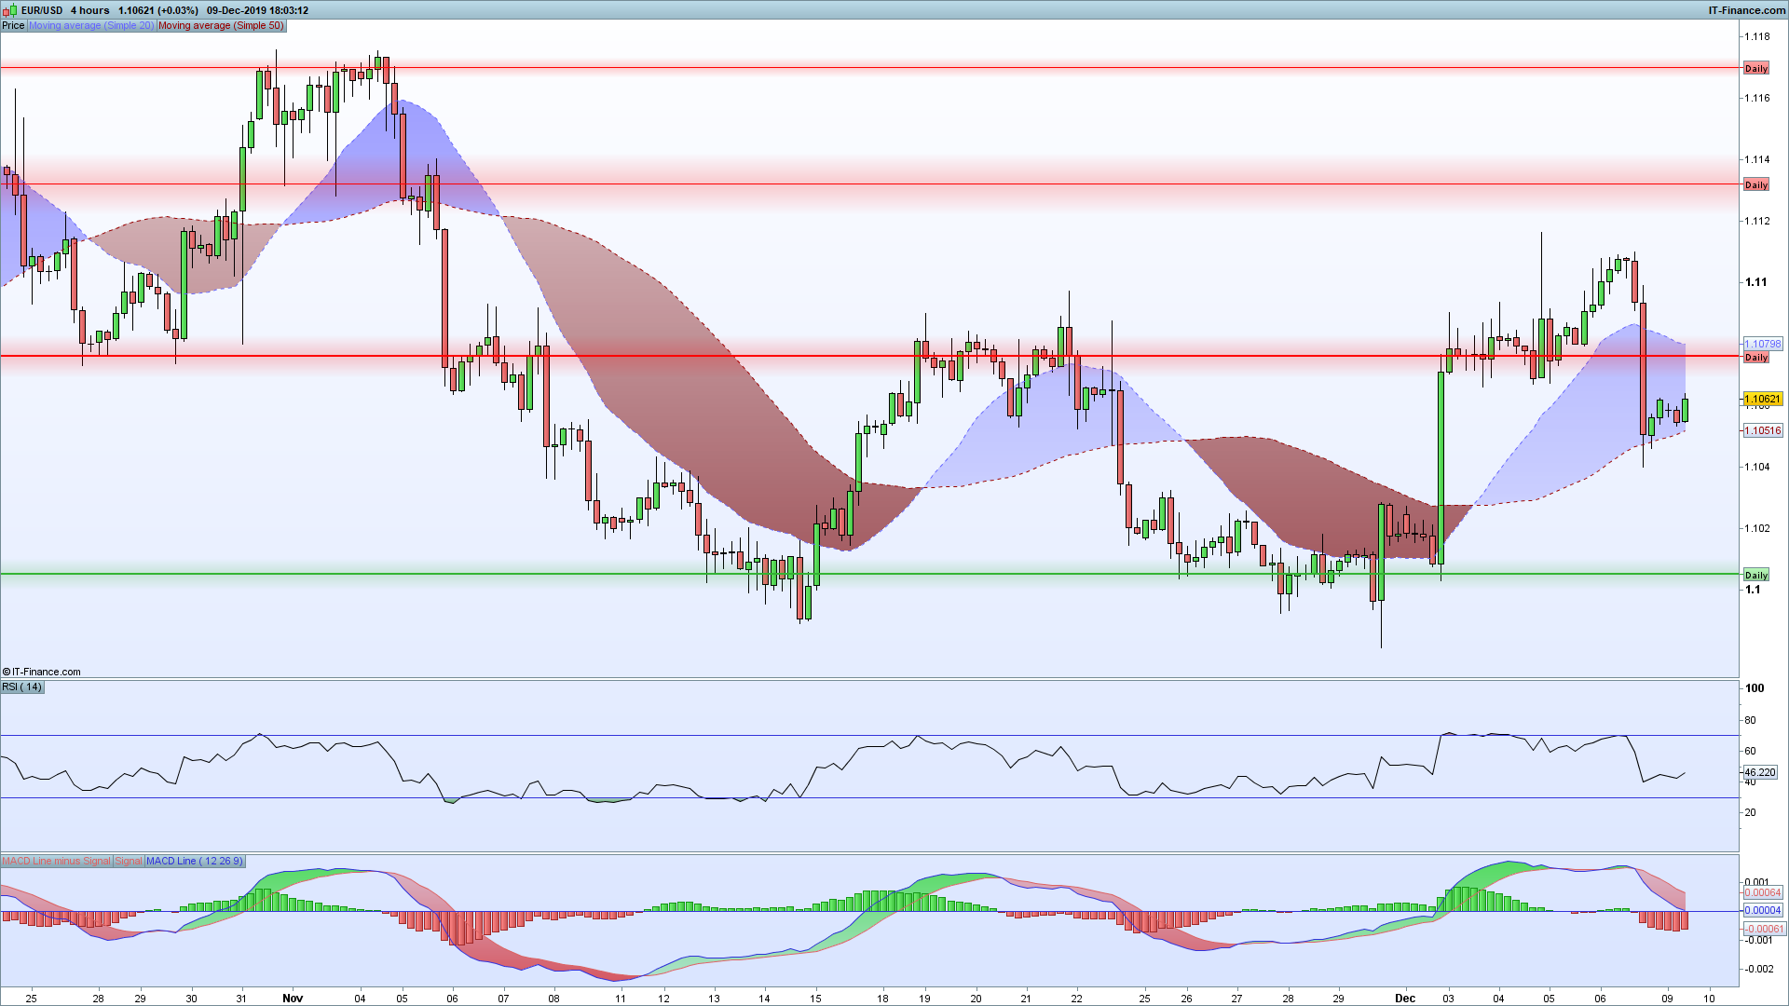Click the IT-Finance.com link at top right
Viewport: 1789px width, 1006px height.
[x=1746, y=10]
